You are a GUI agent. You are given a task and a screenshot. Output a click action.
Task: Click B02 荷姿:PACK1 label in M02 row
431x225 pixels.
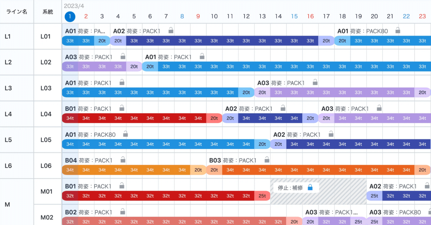coord(89,212)
